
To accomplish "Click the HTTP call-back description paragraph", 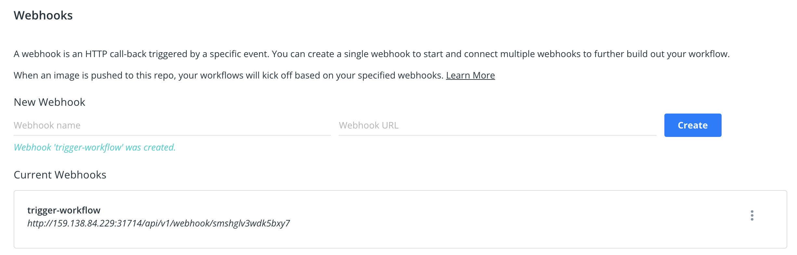I will pos(371,54).
